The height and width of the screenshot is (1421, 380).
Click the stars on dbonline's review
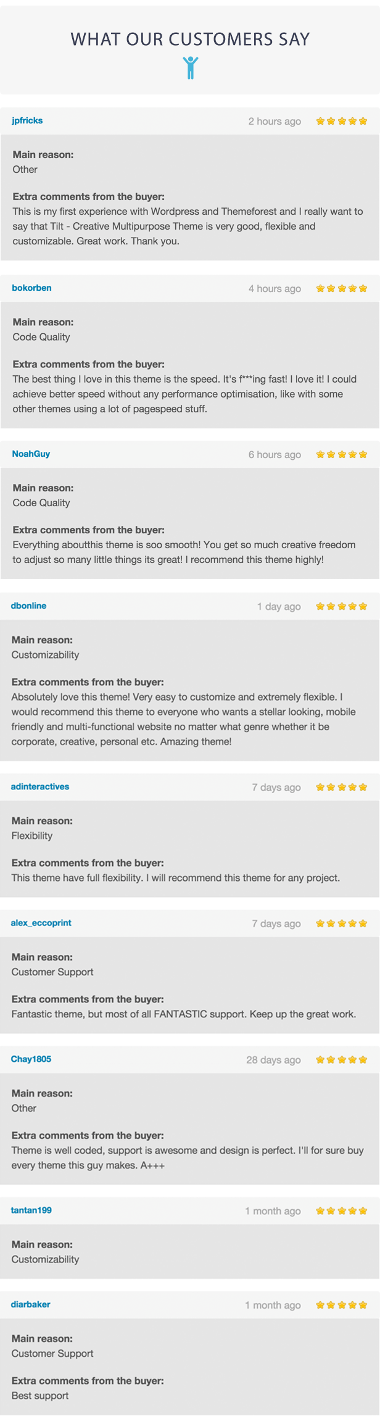point(341,606)
